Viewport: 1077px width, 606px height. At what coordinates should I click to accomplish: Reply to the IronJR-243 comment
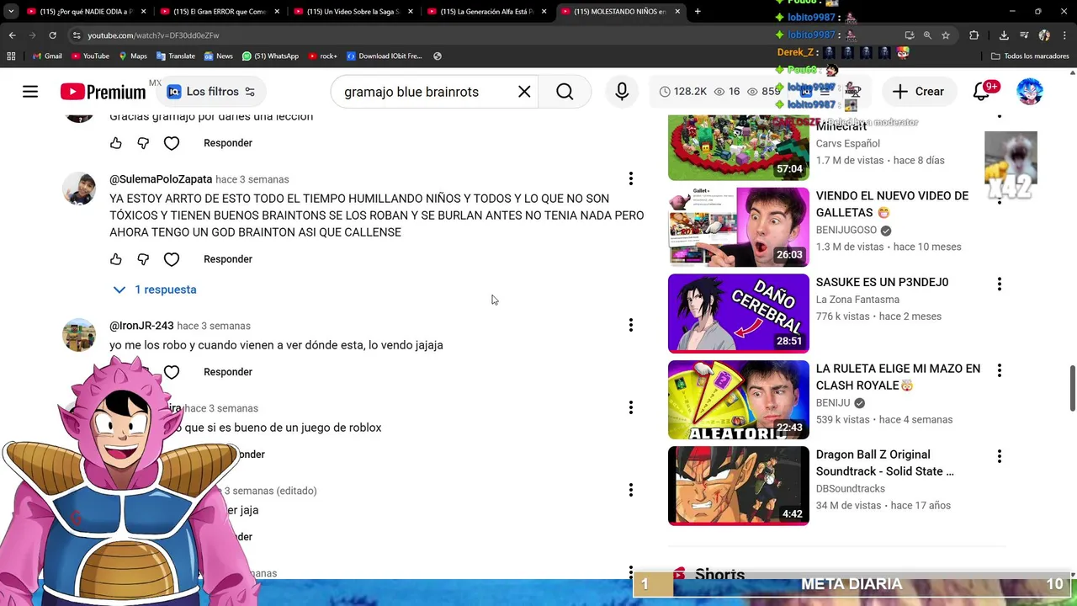tap(228, 372)
